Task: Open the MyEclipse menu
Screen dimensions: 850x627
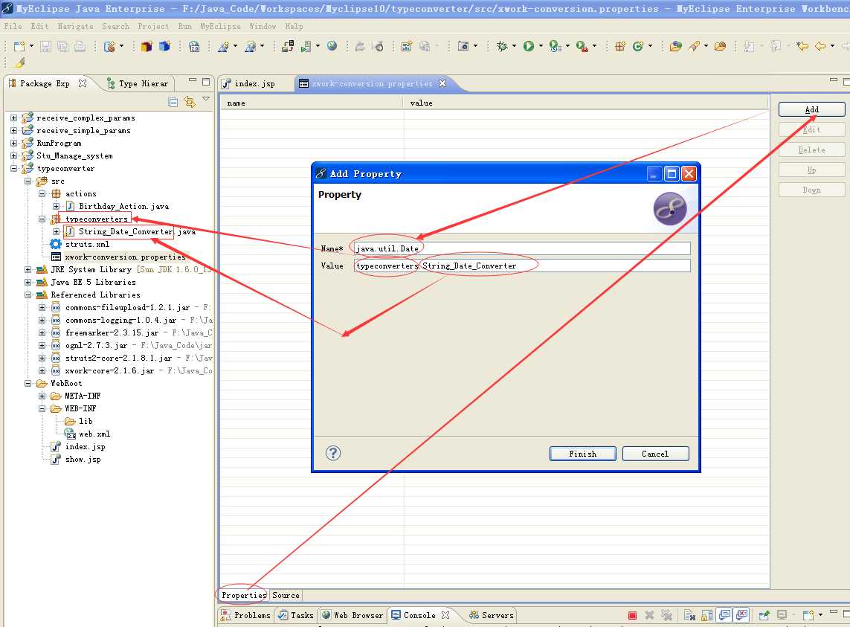Action: pyautogui.click(x=220, y=26)
